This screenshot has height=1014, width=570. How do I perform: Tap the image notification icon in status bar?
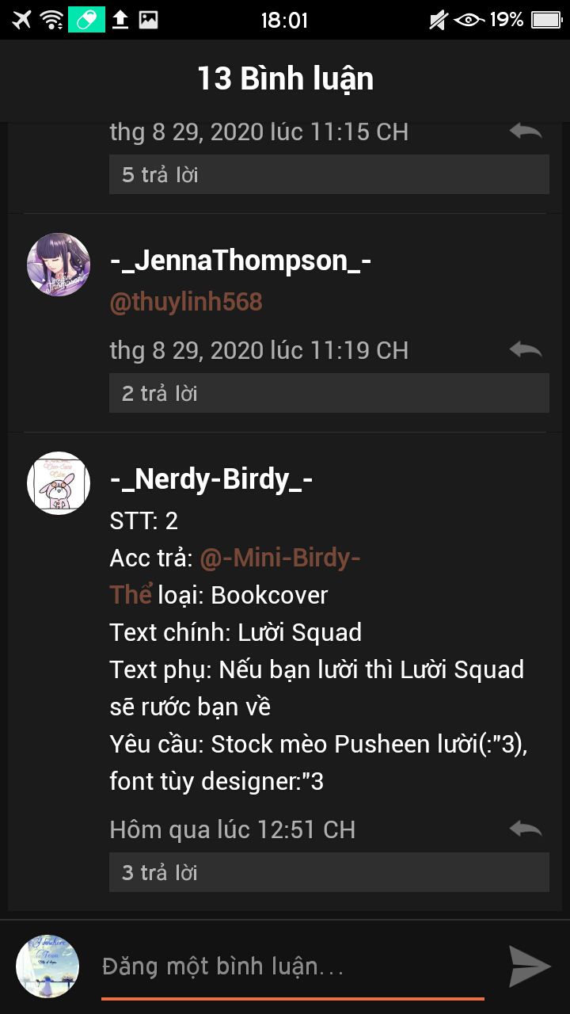[147, 20]
